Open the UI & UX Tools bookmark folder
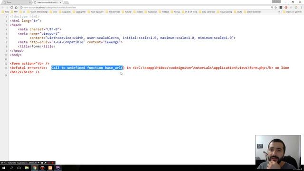Image resolution: width=304 pixels, height=171 pixels. pyautogui.click(x=190, y=12)
